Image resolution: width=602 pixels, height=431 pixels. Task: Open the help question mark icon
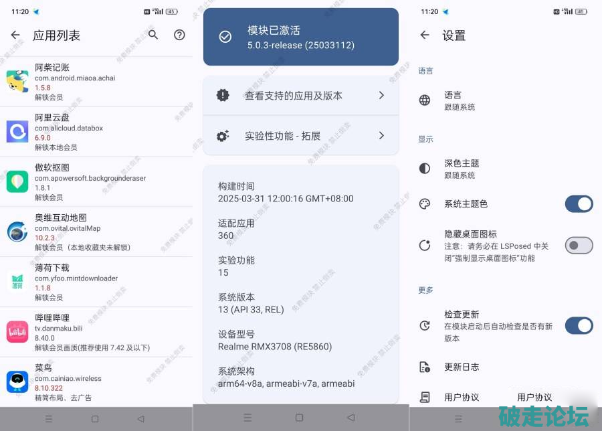click(x=179, y=35)
